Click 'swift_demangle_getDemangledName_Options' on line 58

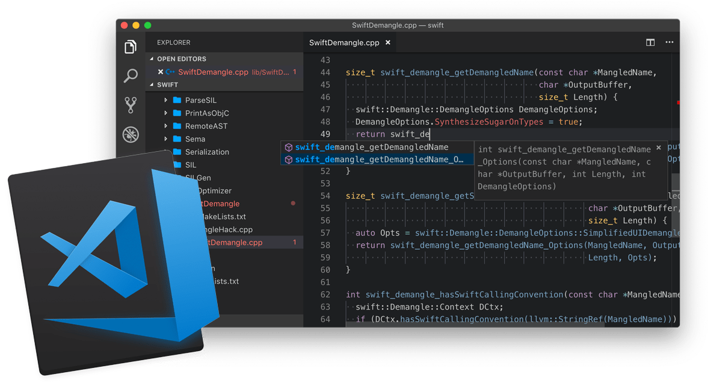(x=487, y=246)
